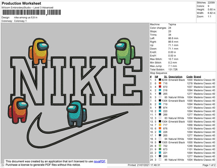
Task: Click the white swatch in stop row 24
Action: click(x=160, y=160)
